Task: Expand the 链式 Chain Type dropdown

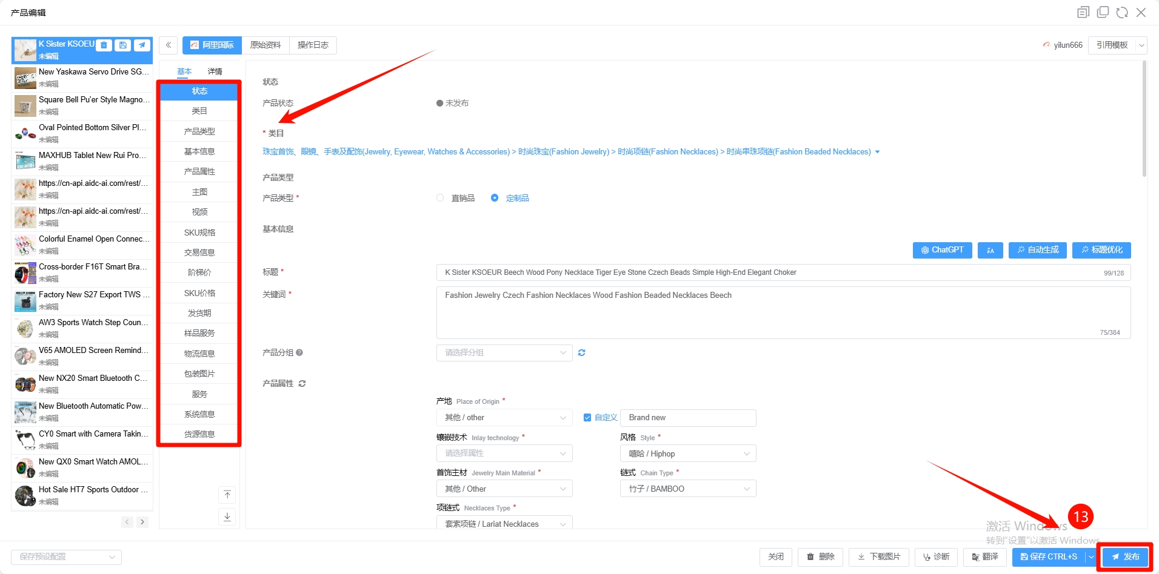Action: click(688, 489)
